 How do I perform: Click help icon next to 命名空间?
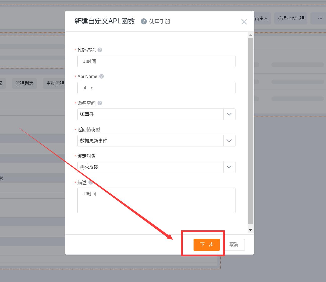[100, 103]
